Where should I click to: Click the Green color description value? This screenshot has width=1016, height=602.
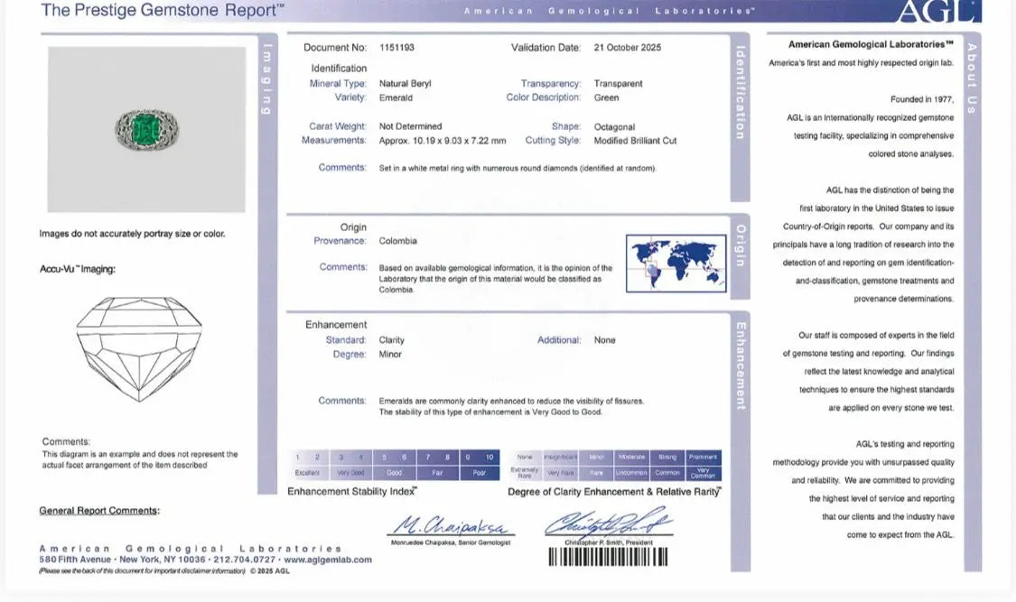point(607,97)
